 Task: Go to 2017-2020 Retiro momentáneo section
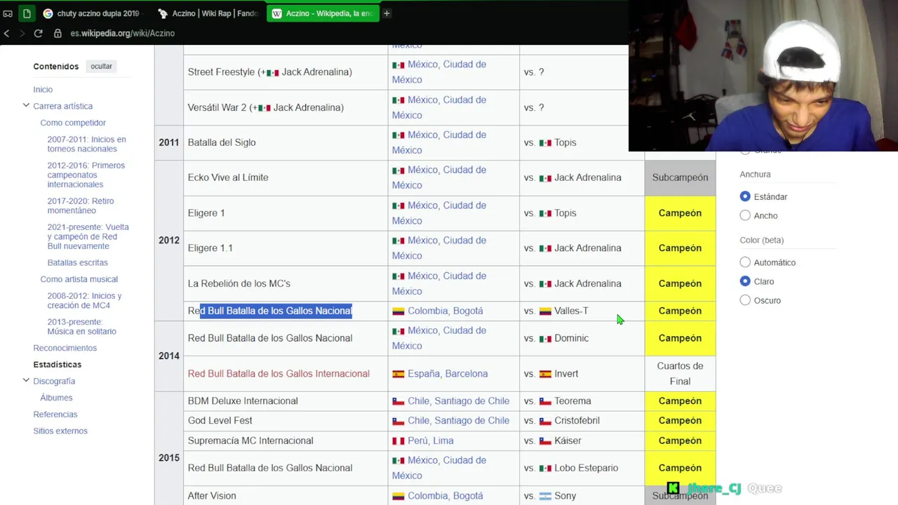[81, 206]
